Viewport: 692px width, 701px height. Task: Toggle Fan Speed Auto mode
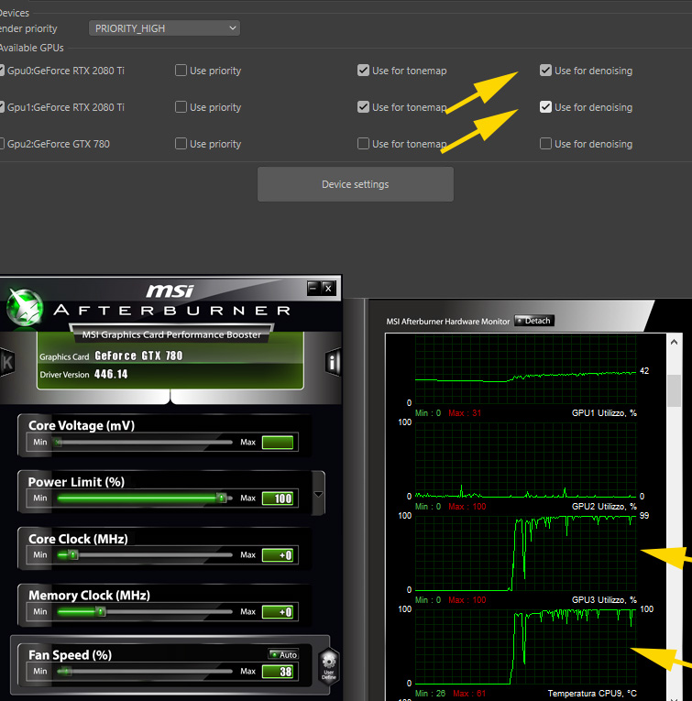(x=283, y=654)
